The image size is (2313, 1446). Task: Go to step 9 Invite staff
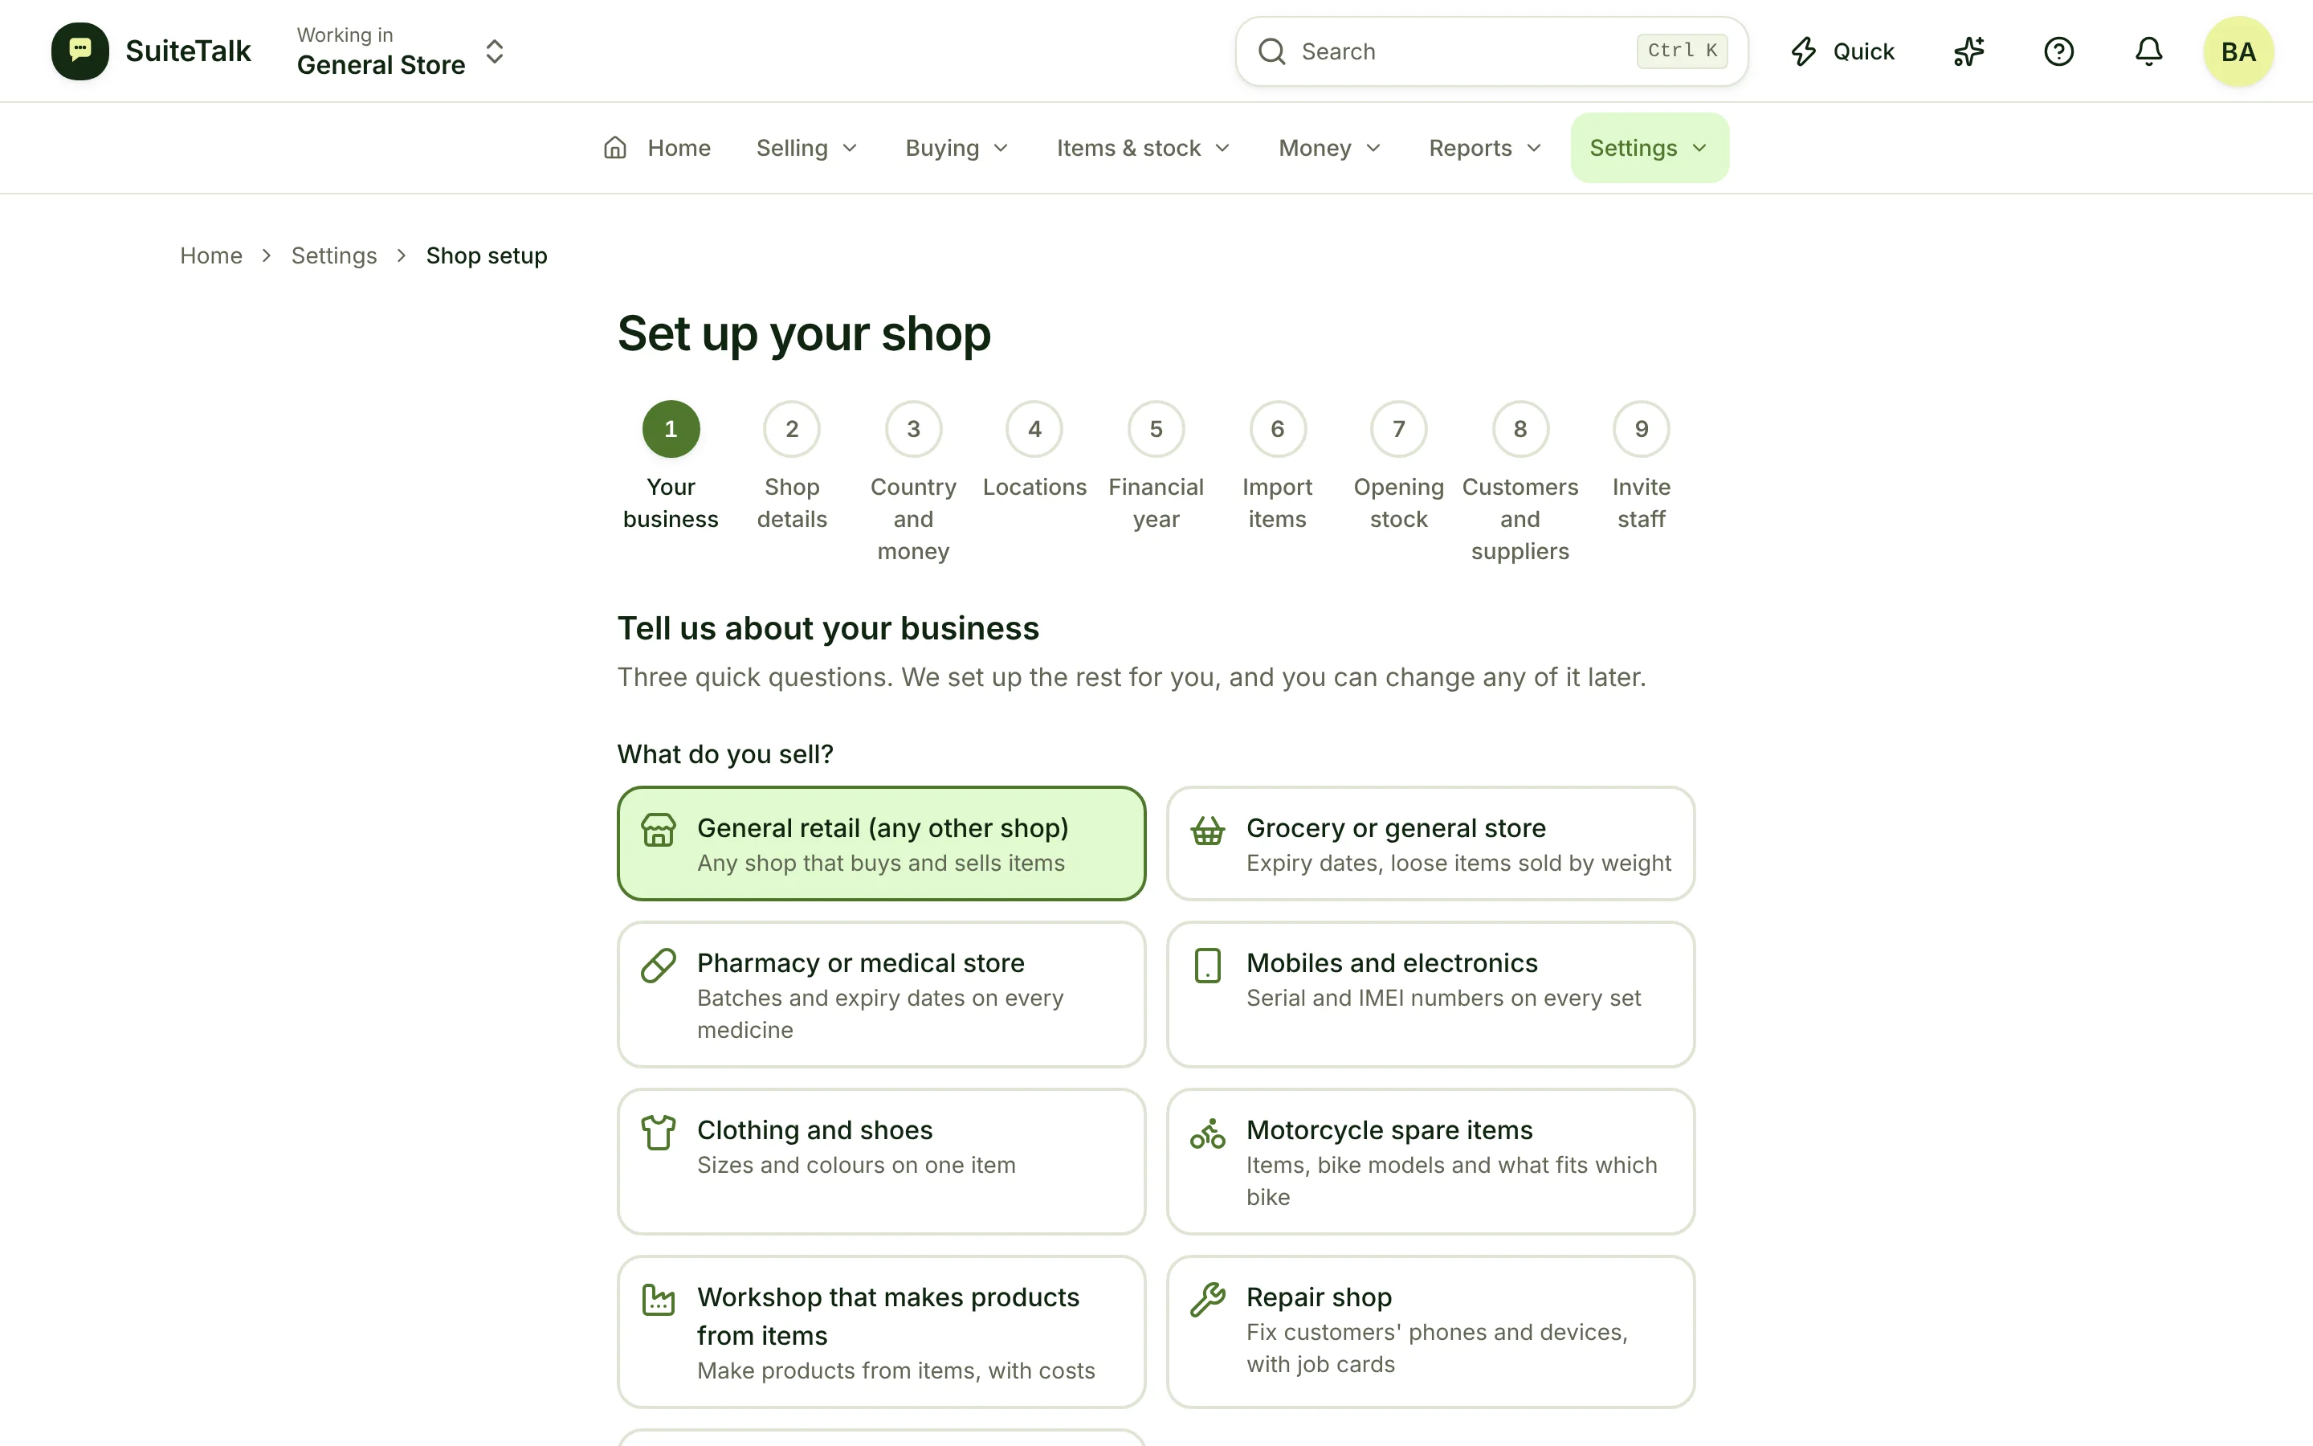pyautogui.click(x=1642, y=468)
